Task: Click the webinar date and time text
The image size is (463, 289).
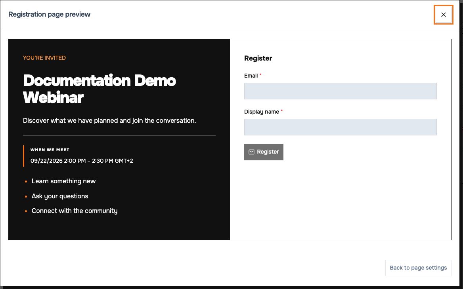Action: point(82,161)
